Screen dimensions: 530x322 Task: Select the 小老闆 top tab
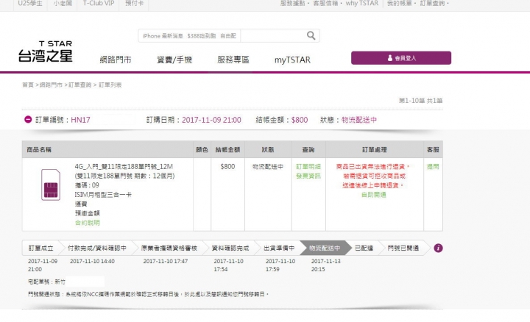(63, 4)
